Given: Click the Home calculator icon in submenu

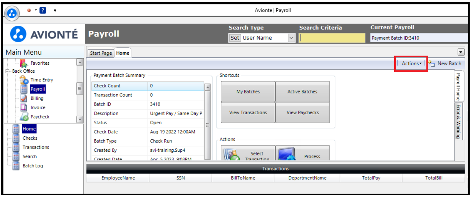Looking at the screenshot, I should (16, 129).
